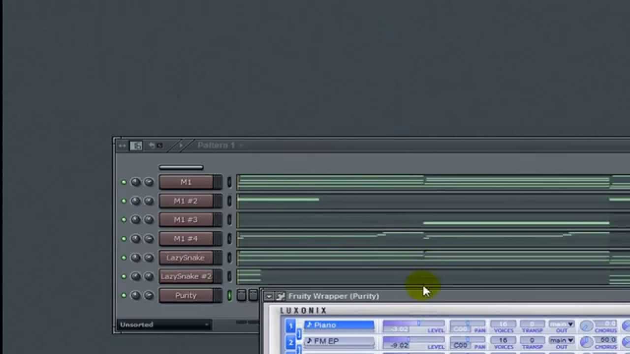Mute the LazySnake #2 channel green LED

pyautogui.click(x=124, y=276)
